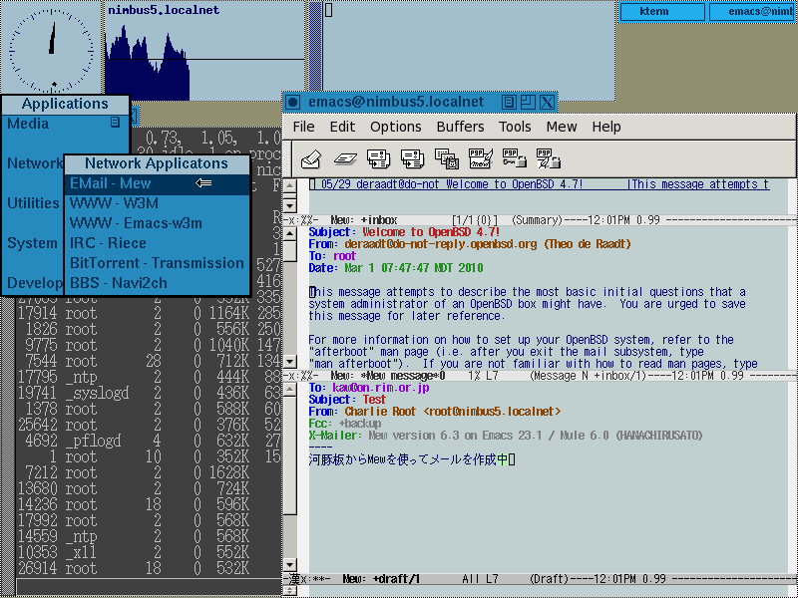
Task: Click the fifth toolbar icon with attachment symbol
Action: point(446,158)
